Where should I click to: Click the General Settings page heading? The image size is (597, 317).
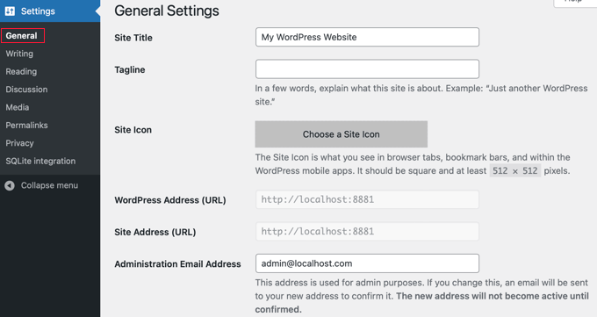[167, 11]
